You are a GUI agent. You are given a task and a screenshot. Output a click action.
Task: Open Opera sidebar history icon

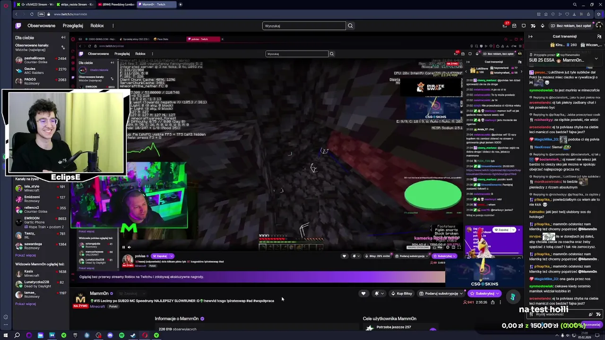click(5, 317)
